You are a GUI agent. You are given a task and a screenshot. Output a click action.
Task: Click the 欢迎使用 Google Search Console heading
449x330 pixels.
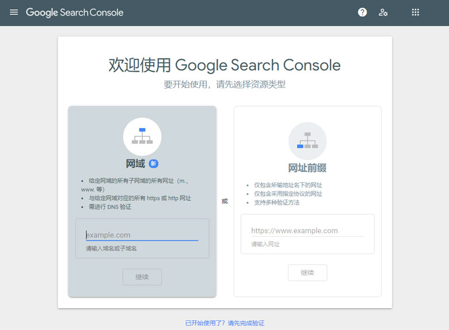click(224, 65)
